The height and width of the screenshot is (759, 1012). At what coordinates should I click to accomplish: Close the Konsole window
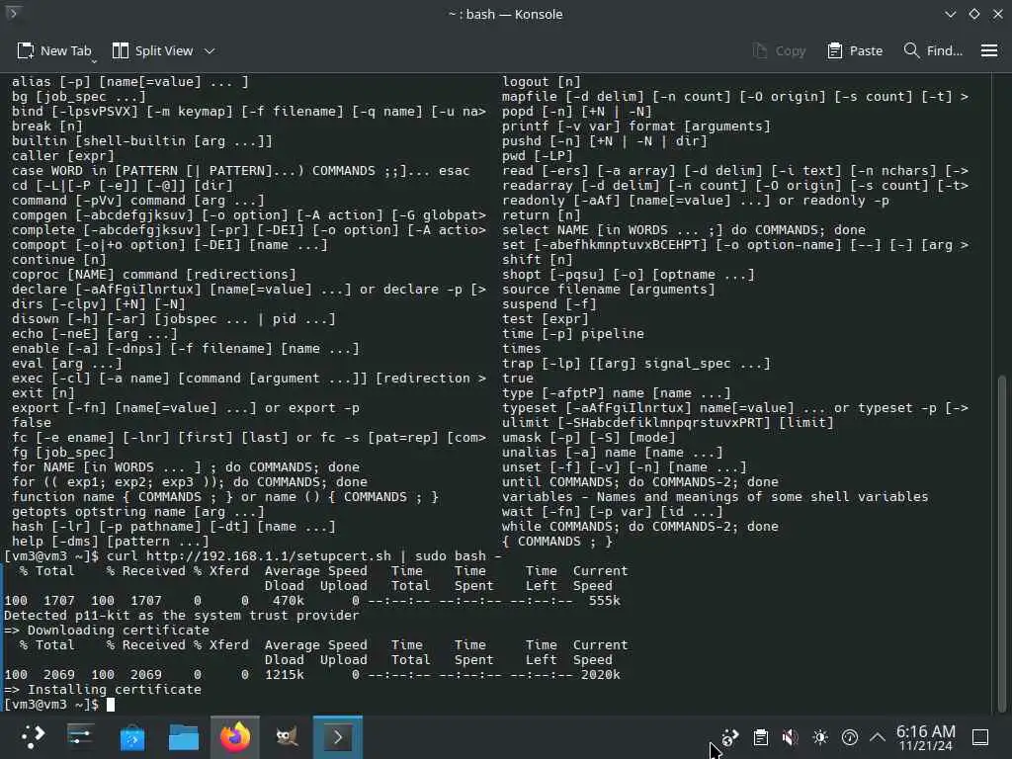click(998, 14)
